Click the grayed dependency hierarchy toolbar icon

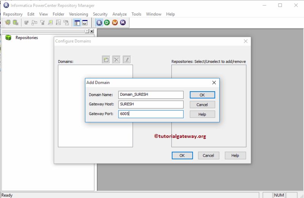click(34, 23)
